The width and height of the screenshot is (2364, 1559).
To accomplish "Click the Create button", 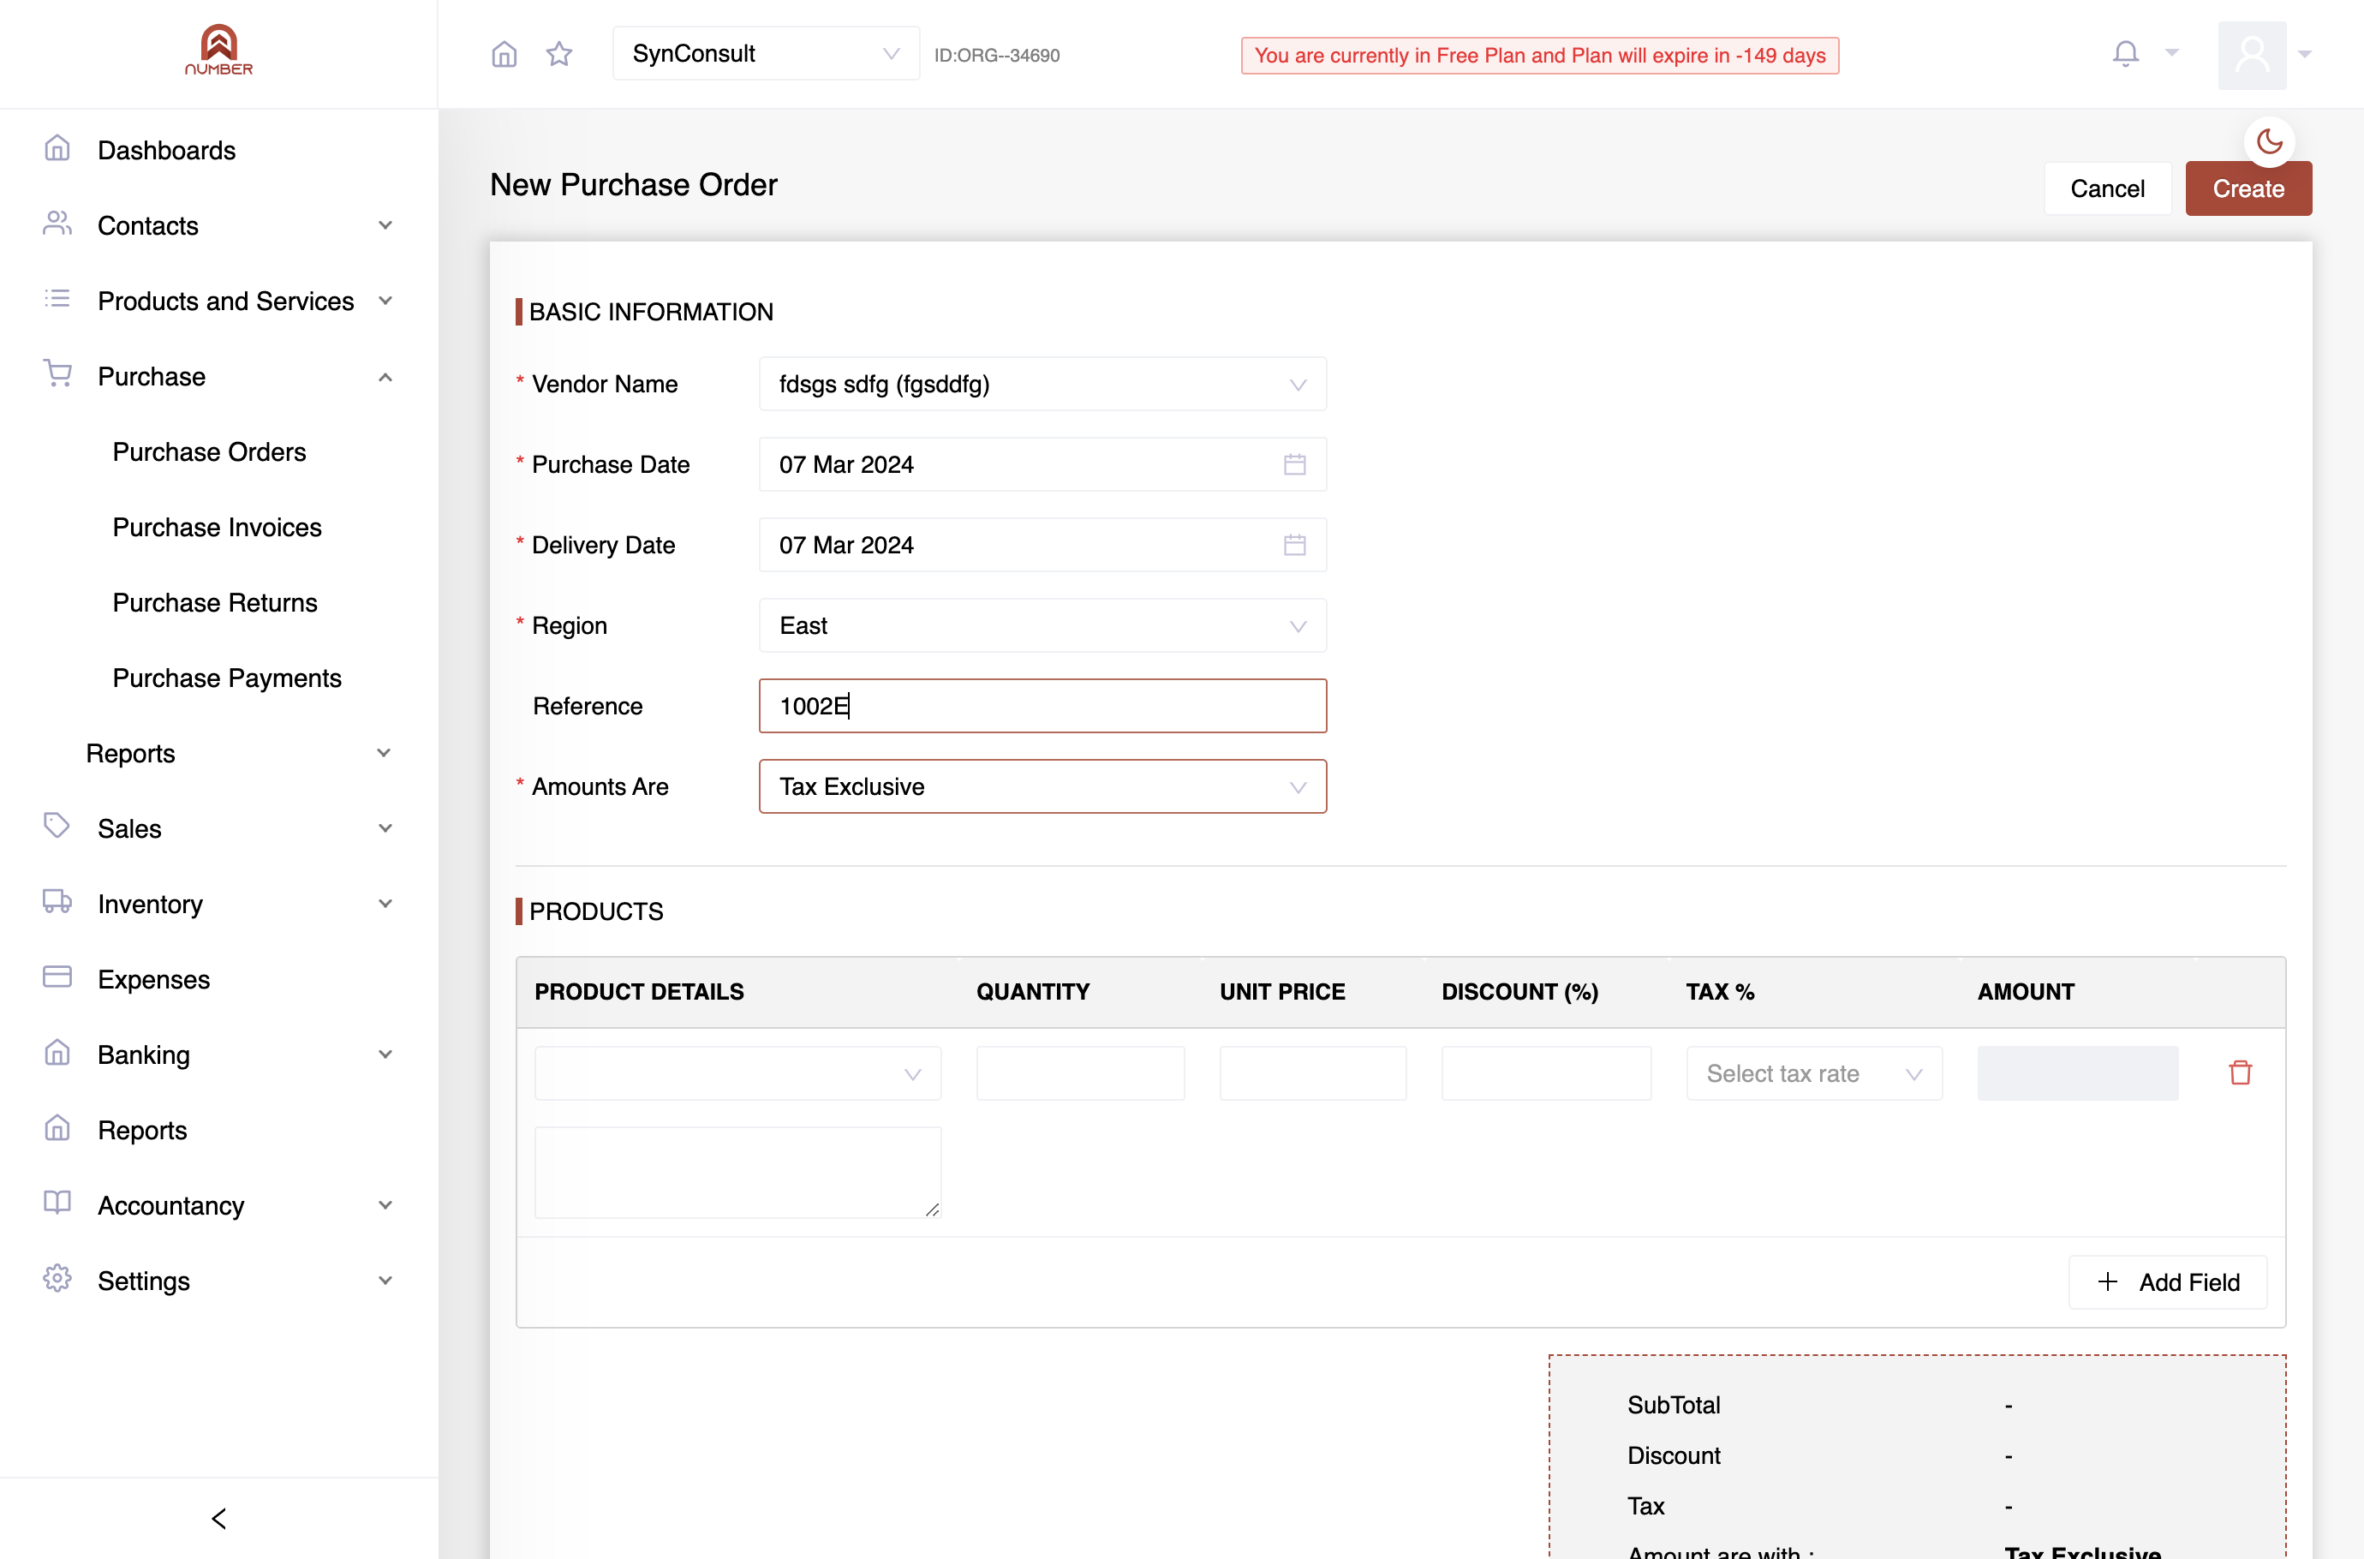I will pos(2248,189).
